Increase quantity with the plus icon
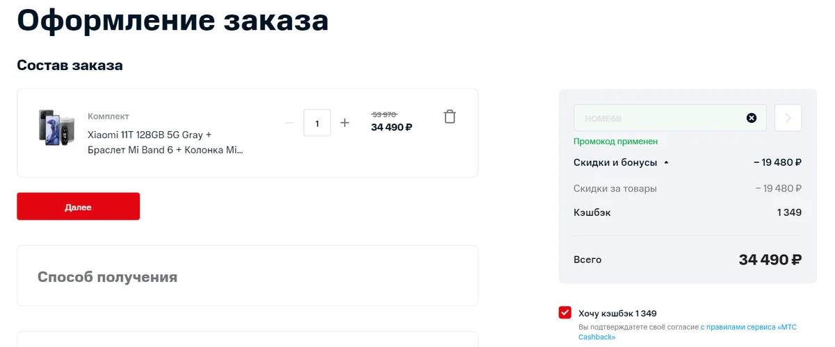Image resolution: width=835 pixels, height=347 pixels. 344,123
